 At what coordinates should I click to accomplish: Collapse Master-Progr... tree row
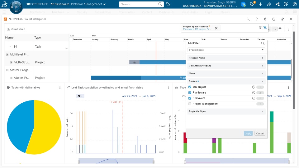(7, 70)
